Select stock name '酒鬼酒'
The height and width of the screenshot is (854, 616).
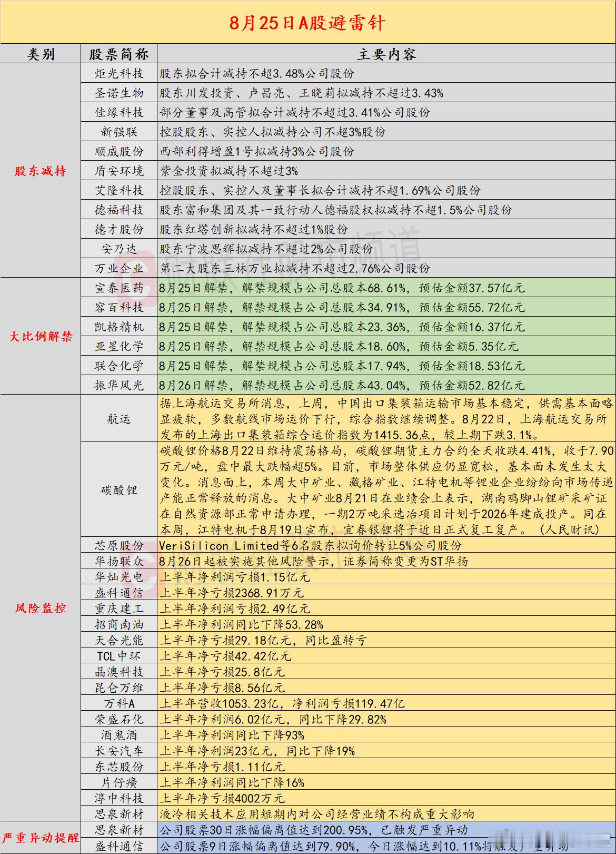119,735
